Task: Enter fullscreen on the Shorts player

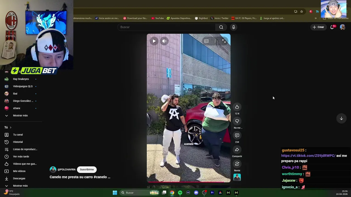Action: pyautogui.click(x=224, y=41)
